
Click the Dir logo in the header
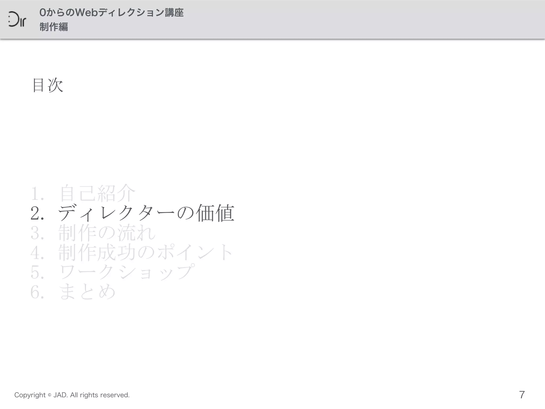click(x=17, y=19)
